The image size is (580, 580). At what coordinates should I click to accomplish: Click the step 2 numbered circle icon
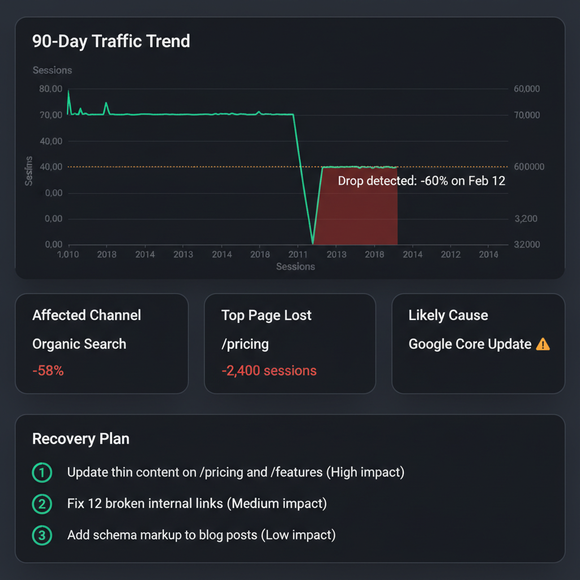(42, 504)
